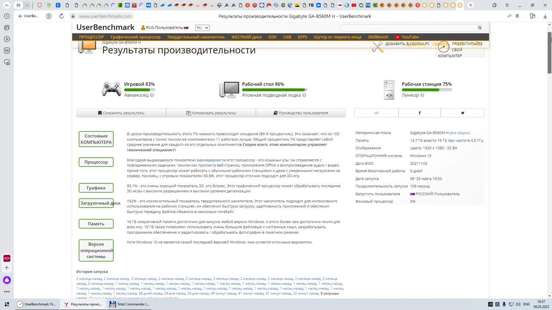552x310 pixels.
Task: Open a new browser tab with plus button
Action: (x=470, y=5)
